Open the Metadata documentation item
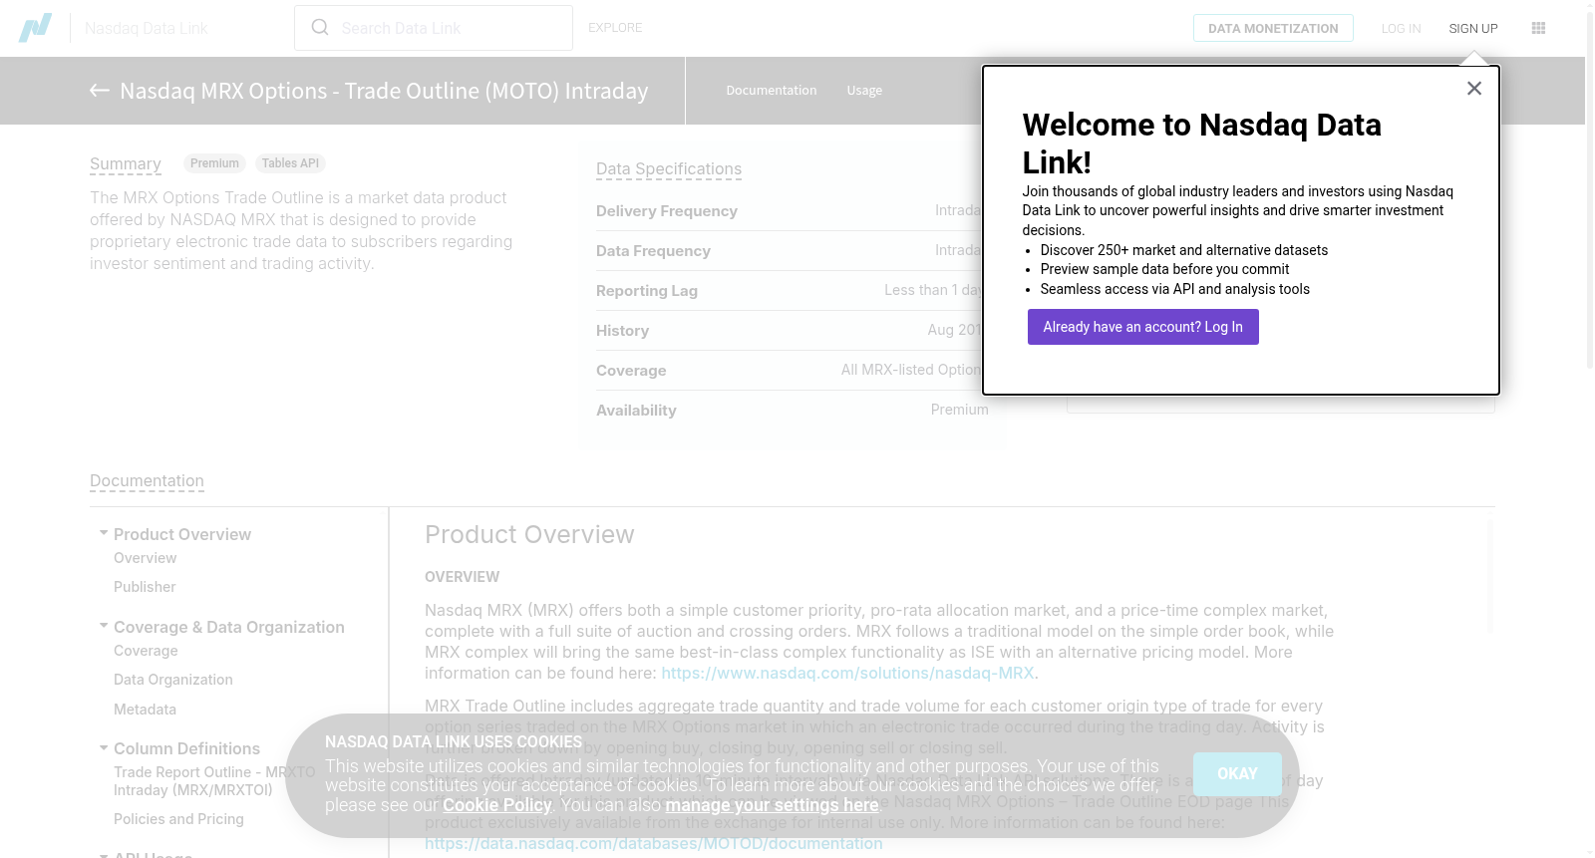The image size is (1595, 858). (145, 710)
